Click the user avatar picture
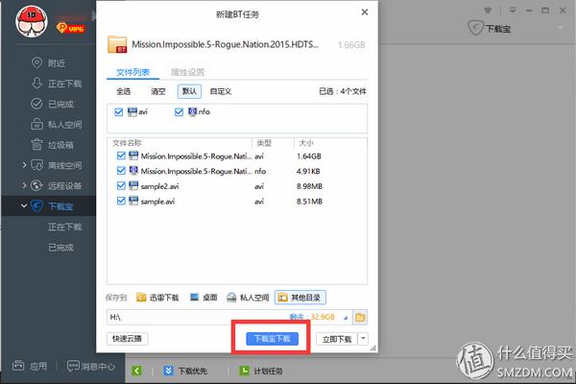 tap(32, 21)
